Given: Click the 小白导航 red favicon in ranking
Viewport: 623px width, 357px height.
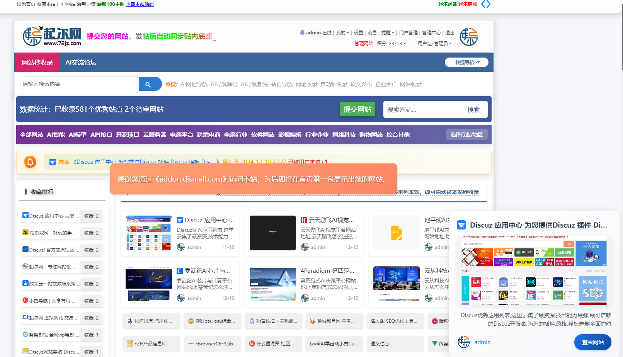Looking at the screenshot, I should point(26,300).
